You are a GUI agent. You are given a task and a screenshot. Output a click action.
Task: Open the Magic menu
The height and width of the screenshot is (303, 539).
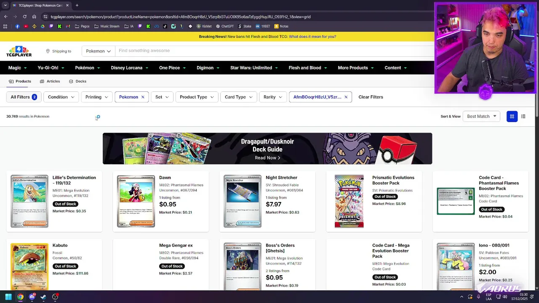tap(17, 68)
